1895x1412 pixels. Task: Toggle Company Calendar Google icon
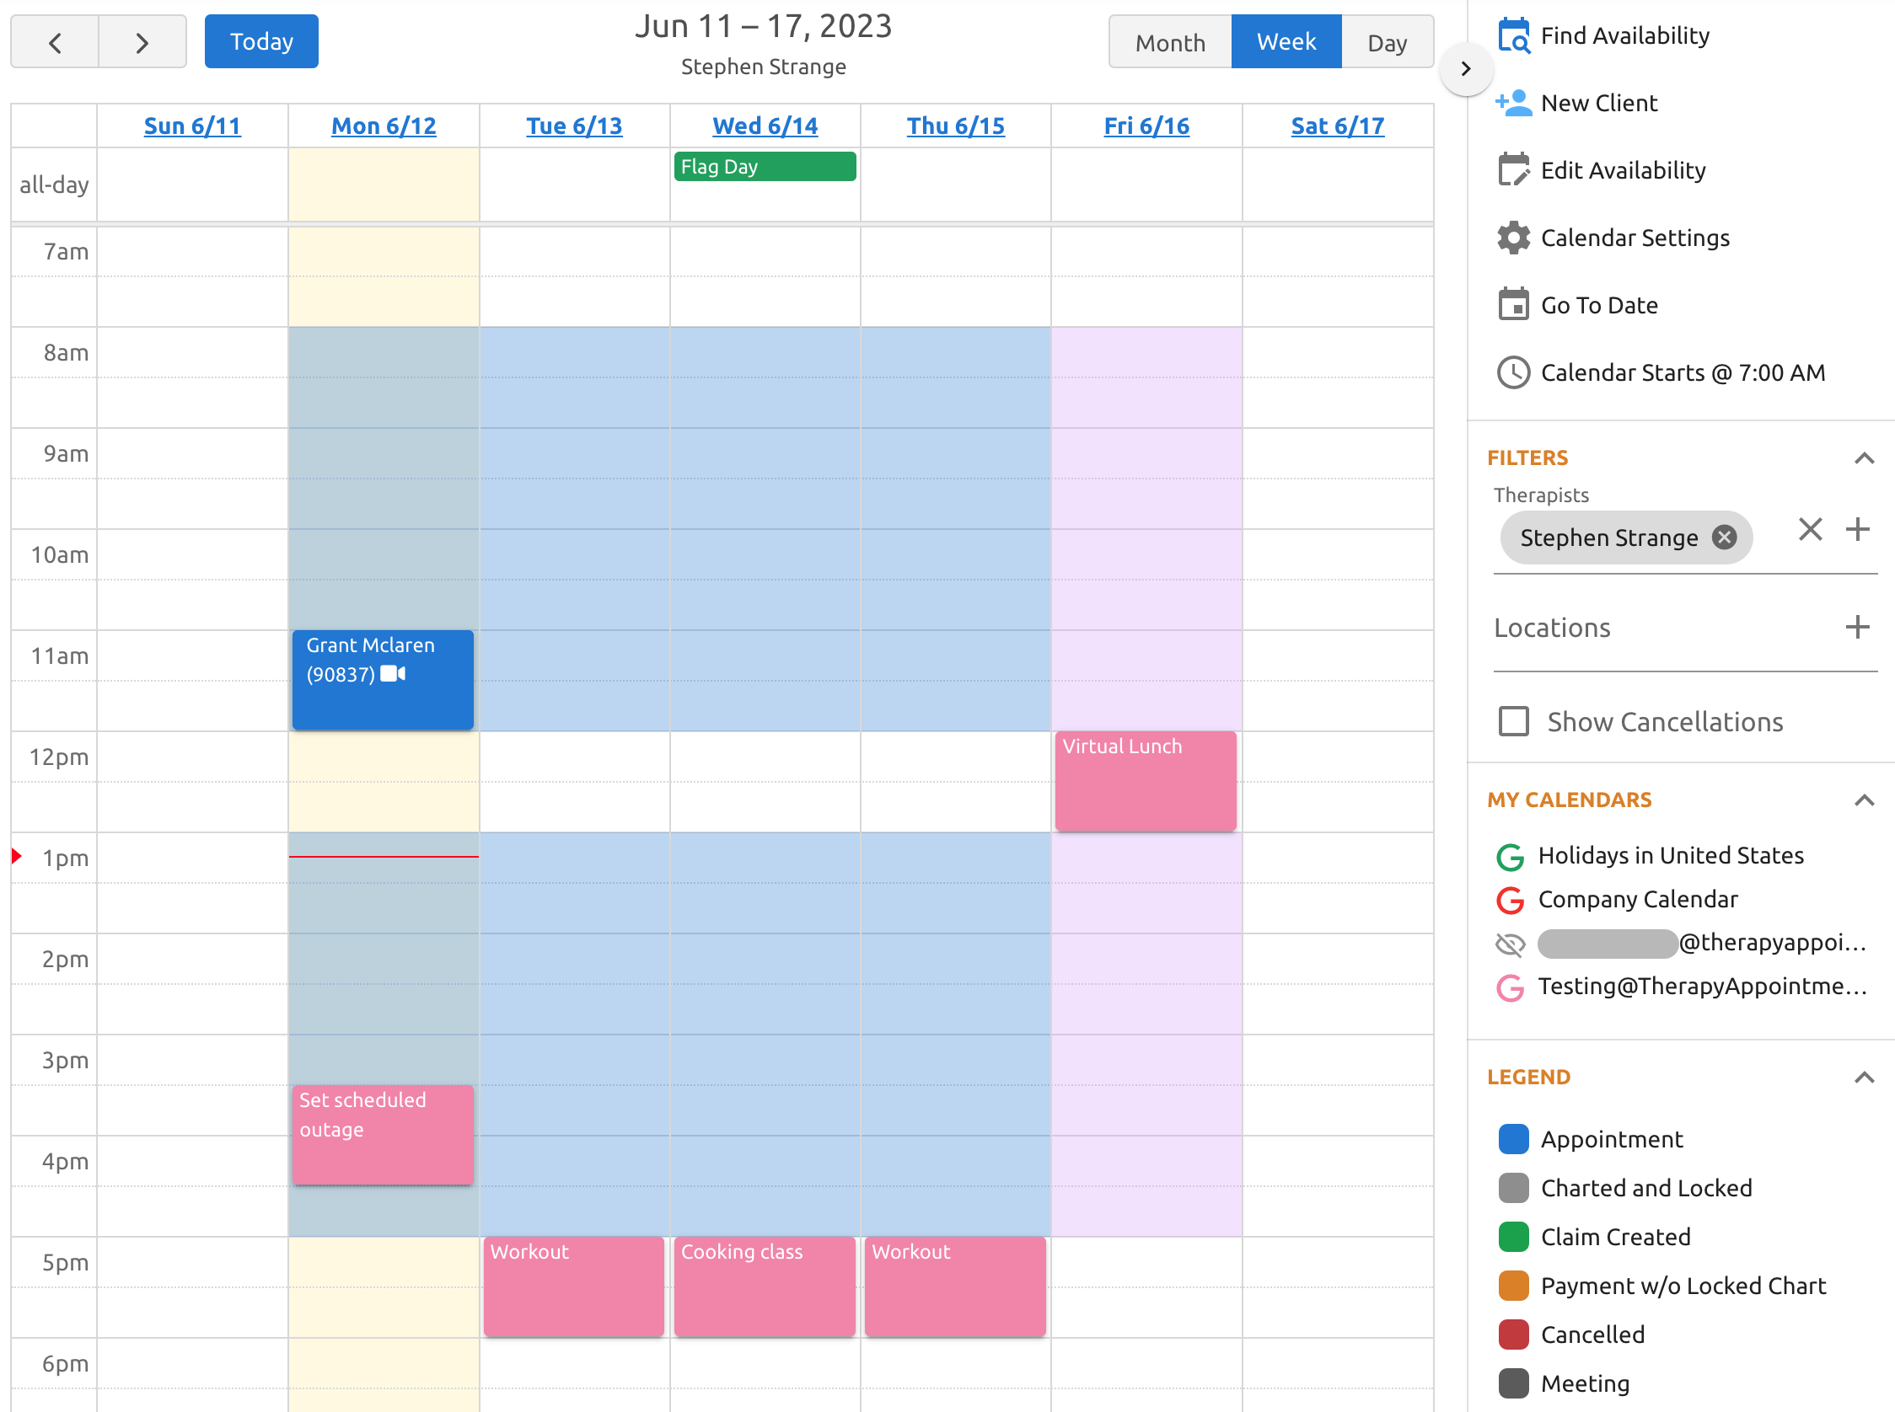pos(1511,900)
